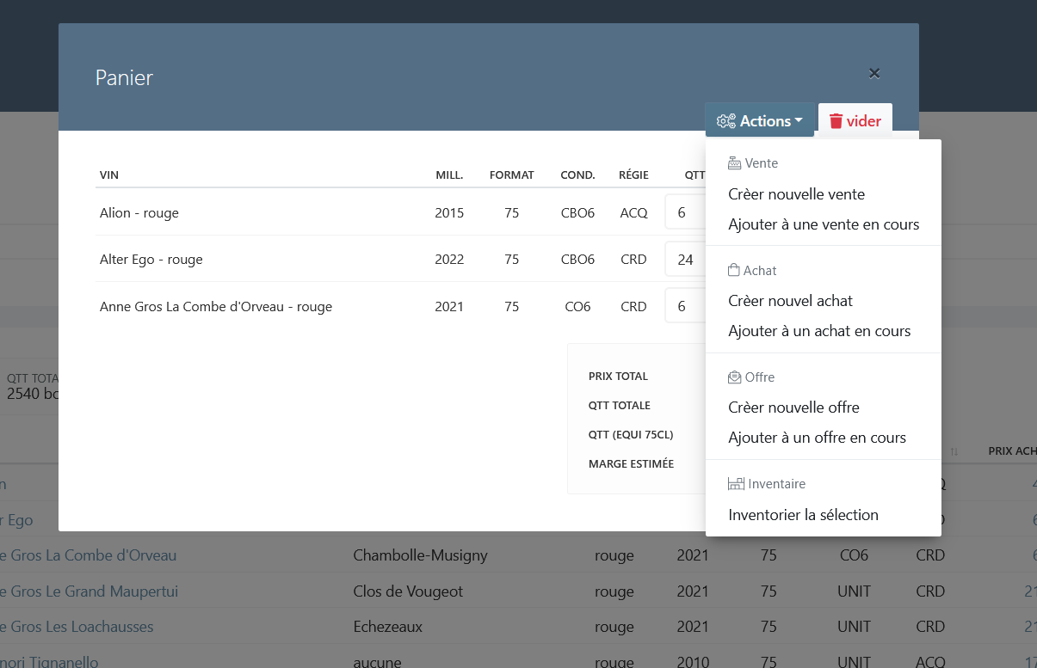Pick Inventorier la sélection
The height and width of the screenshot is (668, 1037).
coord(803,515)
